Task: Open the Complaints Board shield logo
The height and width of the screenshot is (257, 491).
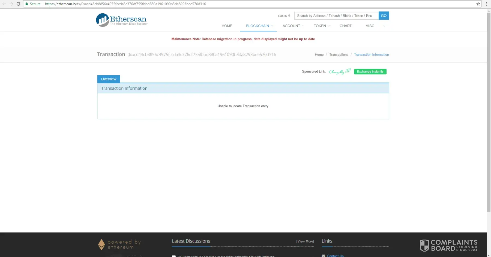Action: click(424, 245)
